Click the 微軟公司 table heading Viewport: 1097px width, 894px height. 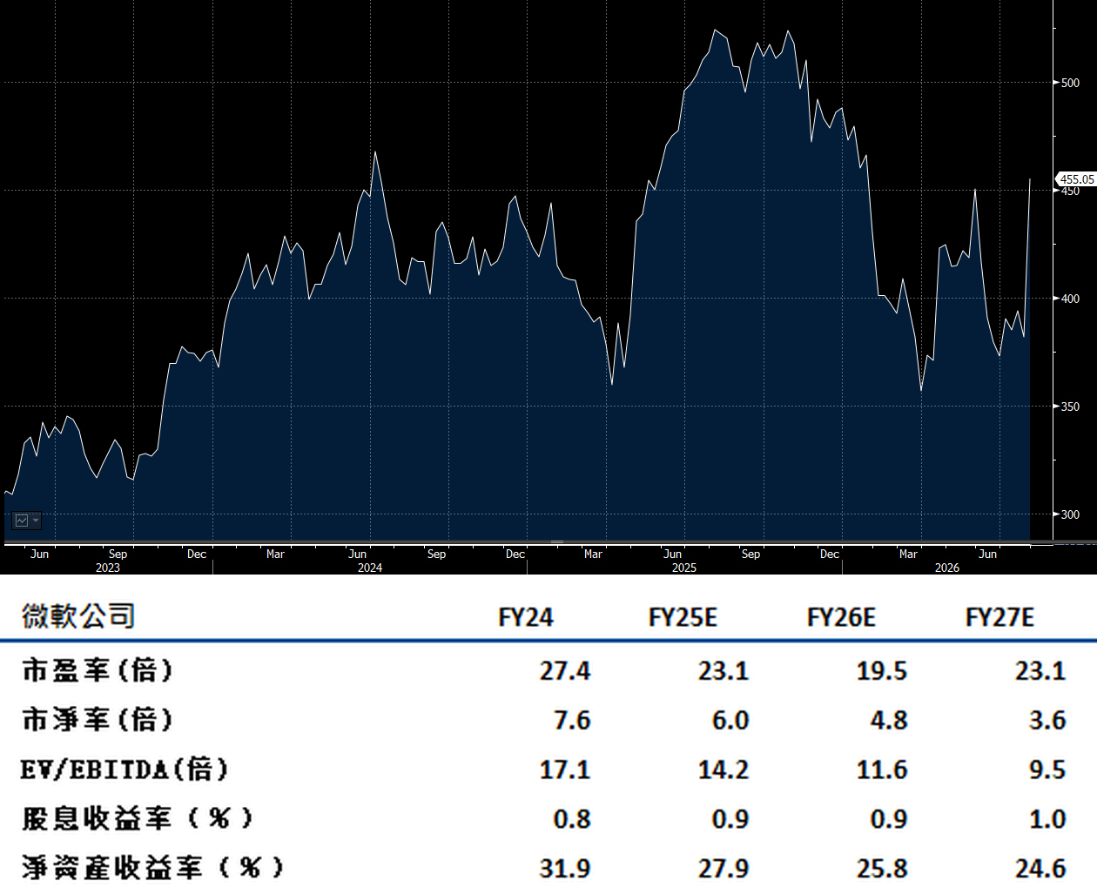tap(78, 616)
